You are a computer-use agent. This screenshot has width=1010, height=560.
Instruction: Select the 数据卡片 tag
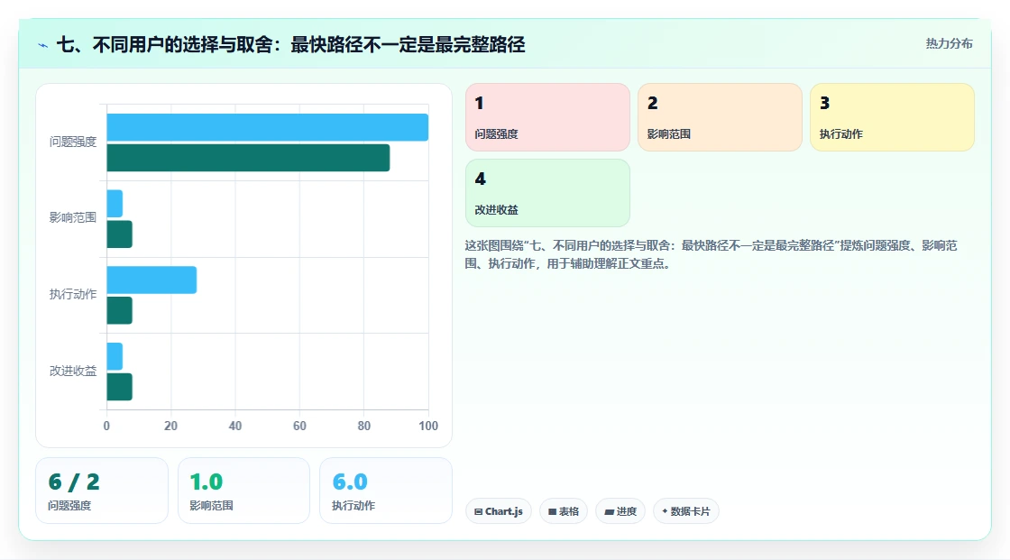tap(686, 511)
